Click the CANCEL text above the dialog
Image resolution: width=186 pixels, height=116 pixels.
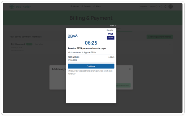(x=113, y=26)
